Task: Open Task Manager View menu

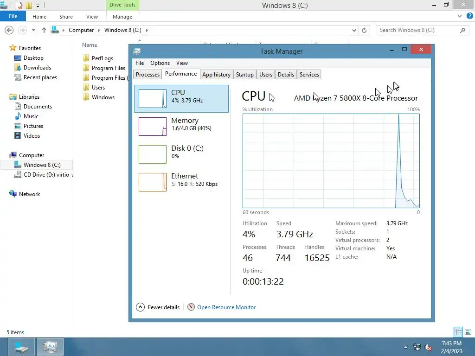Action: [x=182, y=63]
